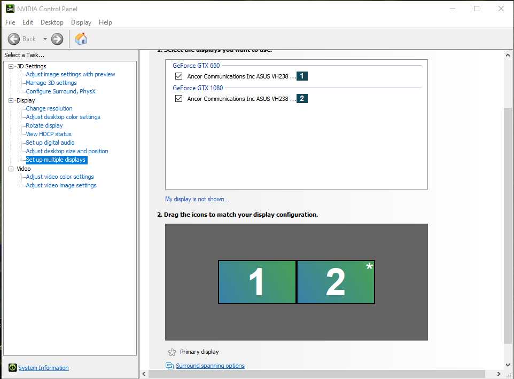This screenshot has height=379, width=514.
Task: Click the scroll up arrow of vertical scrollbar
Action: 508,55
